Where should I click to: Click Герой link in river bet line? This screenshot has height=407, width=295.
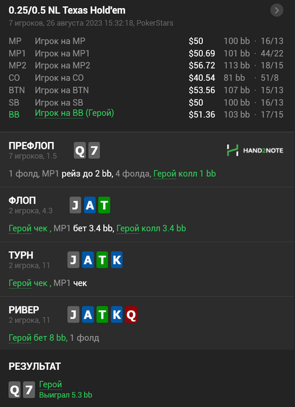(x=20, y=338)
